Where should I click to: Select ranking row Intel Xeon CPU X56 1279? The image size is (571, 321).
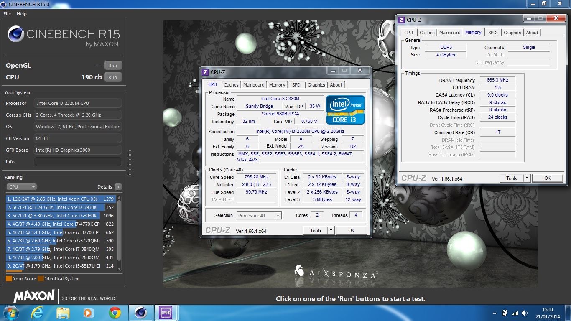point(61,199)
